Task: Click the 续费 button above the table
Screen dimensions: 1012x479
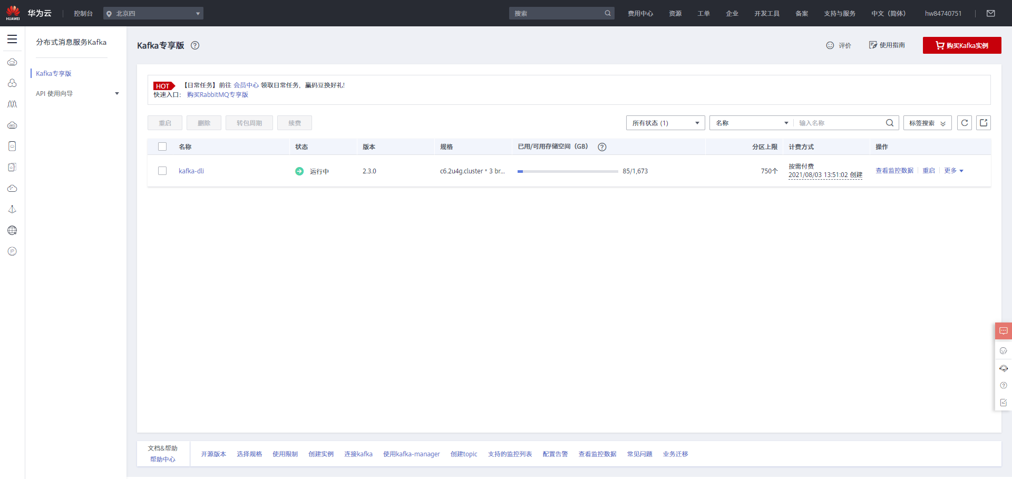Action: click(295, 123)
